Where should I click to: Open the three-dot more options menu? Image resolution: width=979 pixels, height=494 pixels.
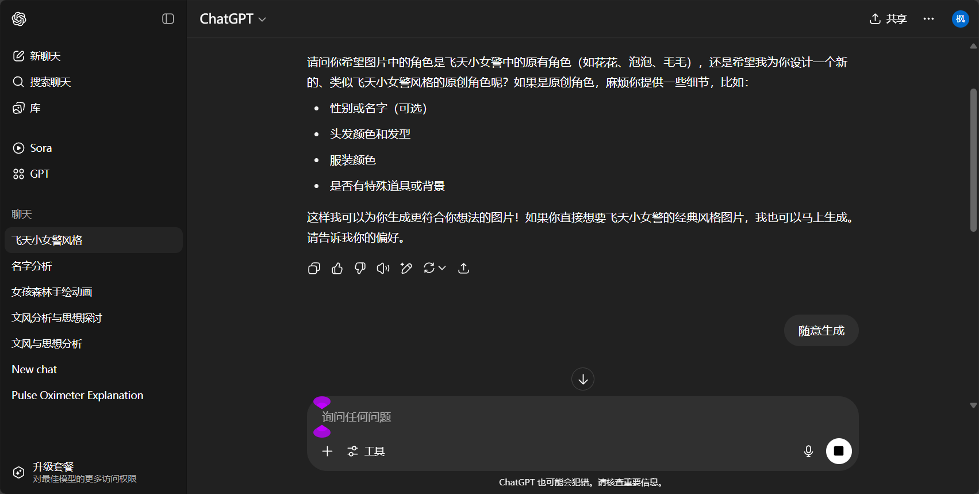[x=928, y=19]
